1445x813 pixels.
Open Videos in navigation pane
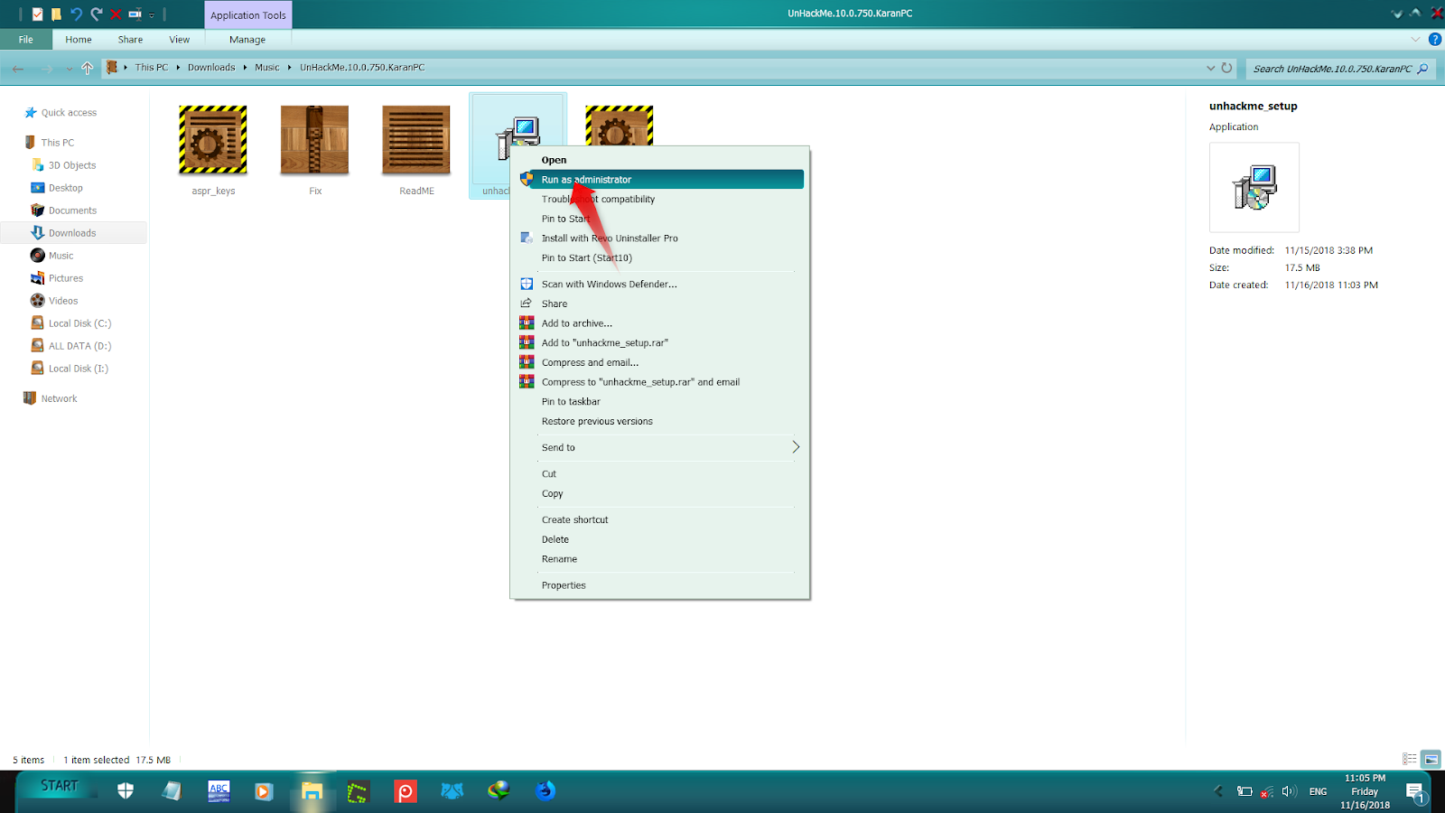[x=63, y=301]
